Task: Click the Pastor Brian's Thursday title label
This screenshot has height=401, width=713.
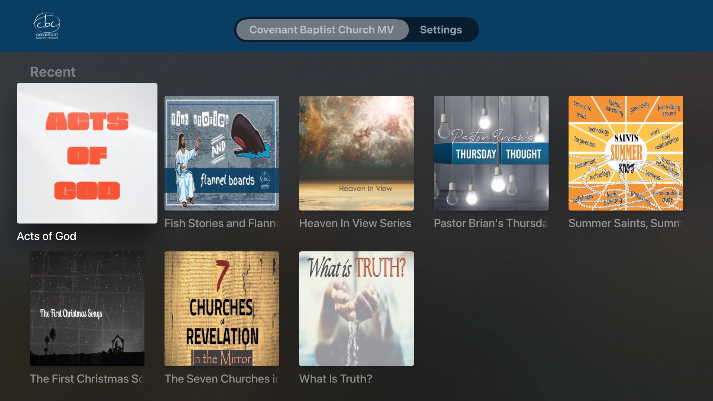Action: tap(491, 223)
